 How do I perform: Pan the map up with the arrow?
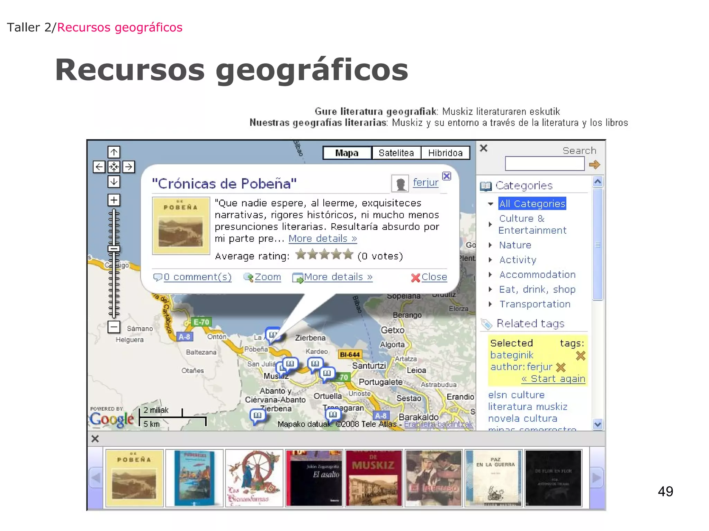pos(114,152)
